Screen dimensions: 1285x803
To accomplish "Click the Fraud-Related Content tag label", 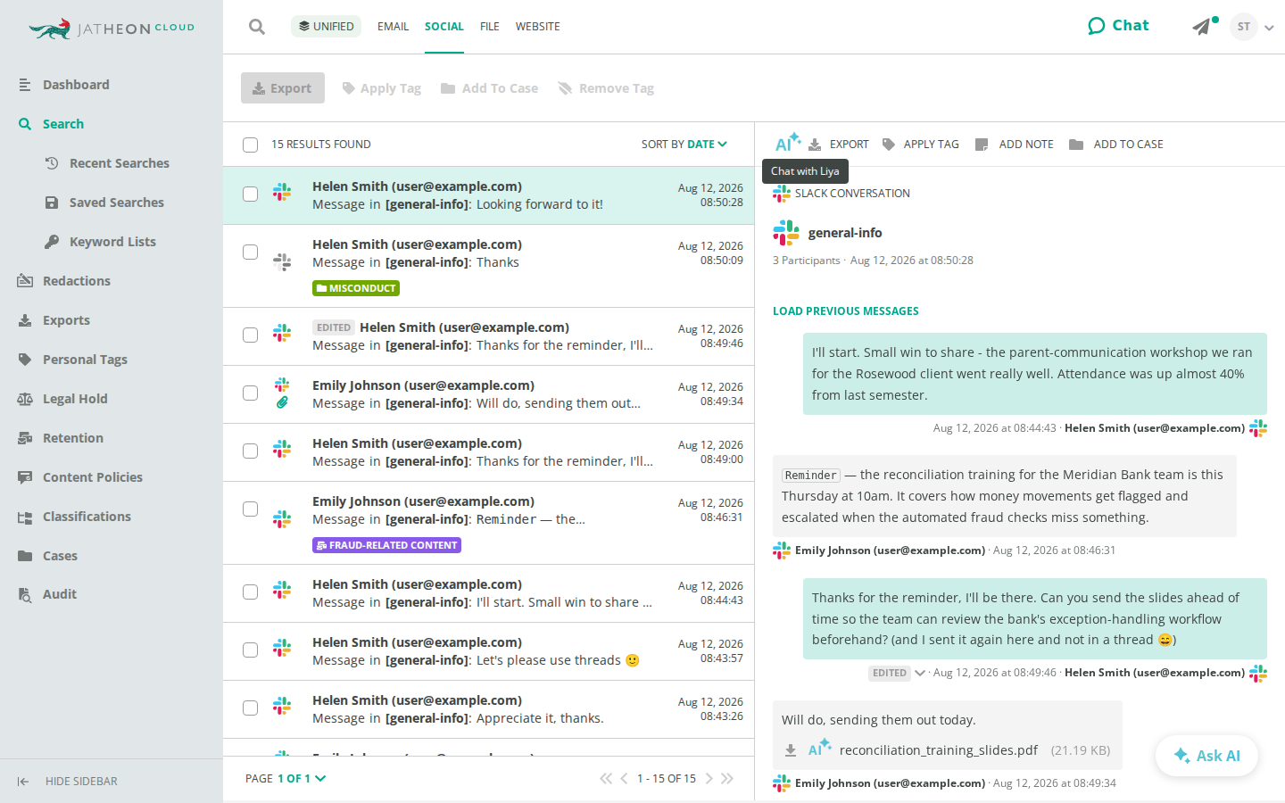I will coord(386,545).
